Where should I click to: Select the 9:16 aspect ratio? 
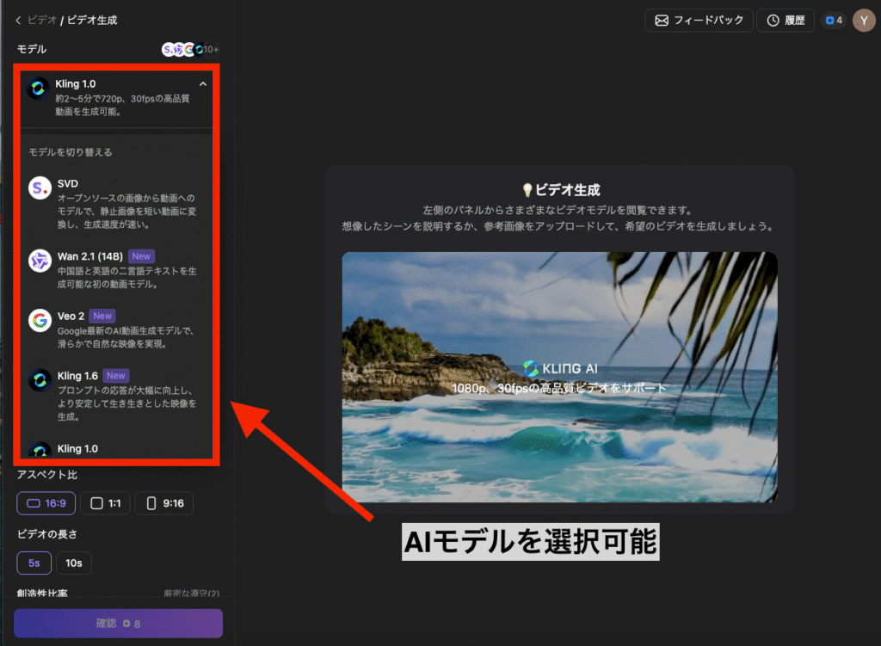164,503
